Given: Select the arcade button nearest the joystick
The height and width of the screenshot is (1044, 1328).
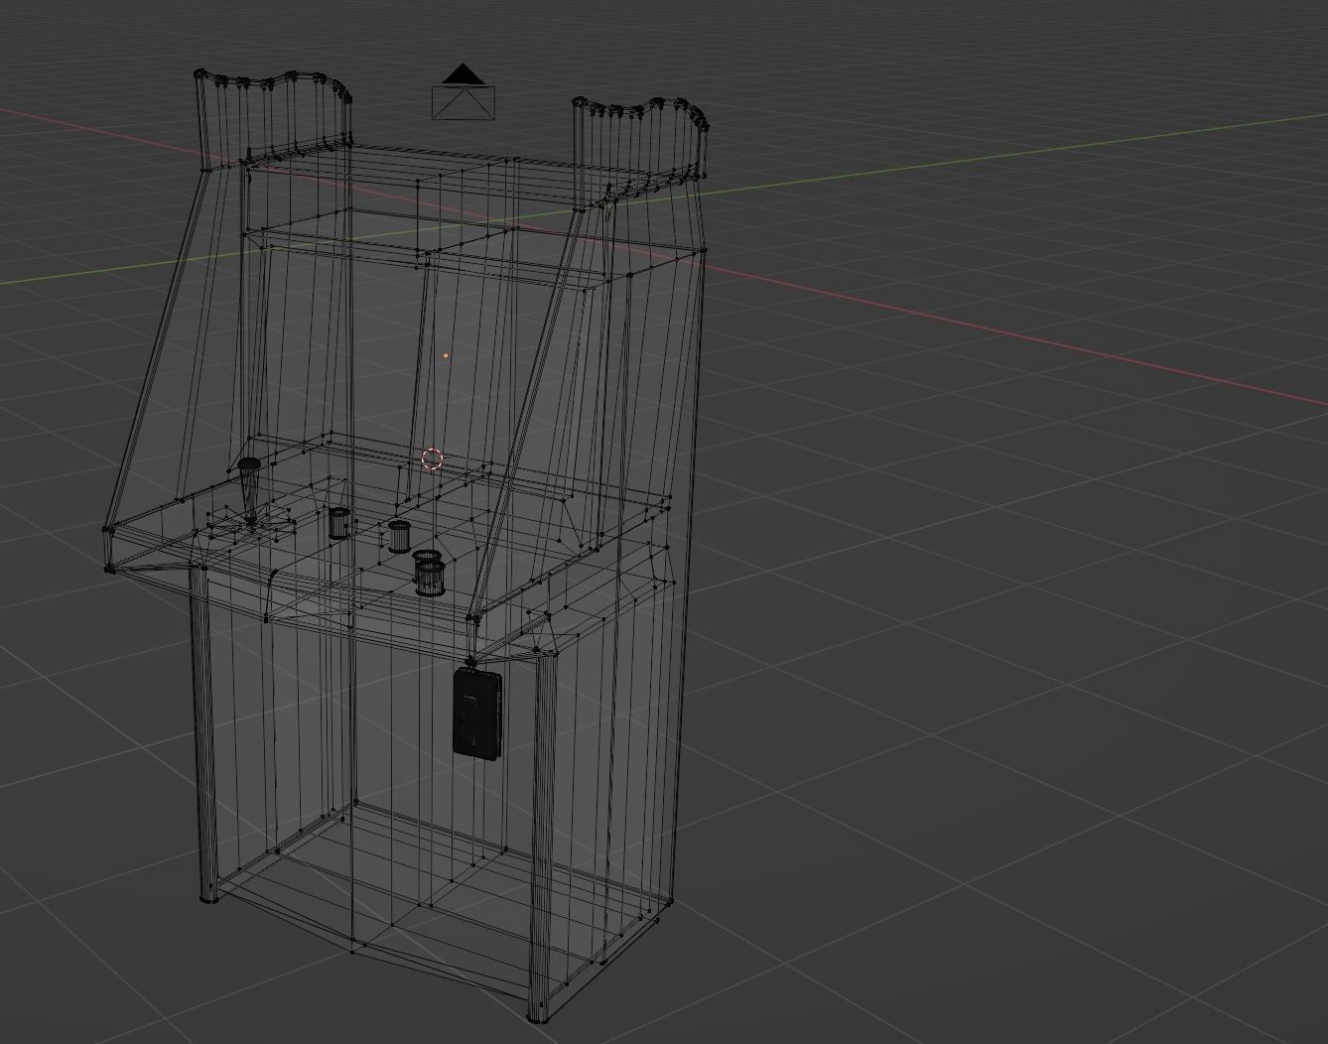Looking at the screenshot, I should (x=339, y=522).
